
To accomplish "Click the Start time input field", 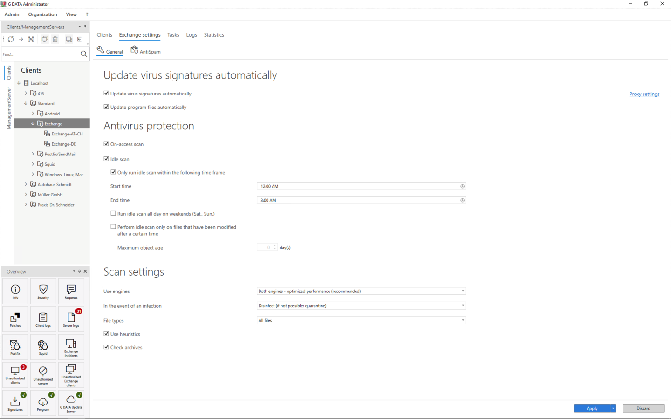I will click(x=359, y=186).
